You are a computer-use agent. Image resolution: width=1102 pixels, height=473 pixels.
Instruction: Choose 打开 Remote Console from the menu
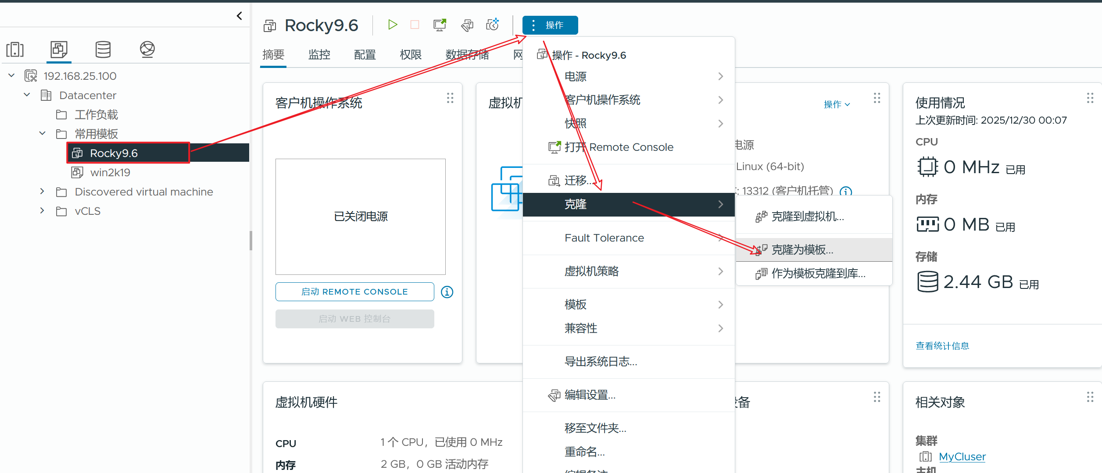[629, 147]
